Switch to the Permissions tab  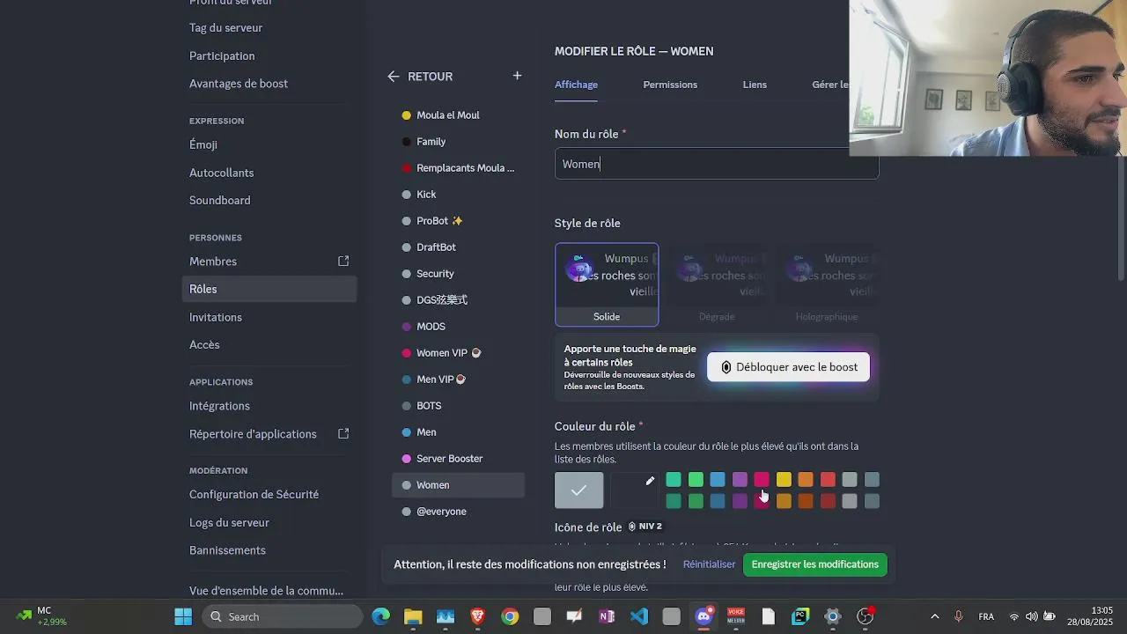coord(670,85)
